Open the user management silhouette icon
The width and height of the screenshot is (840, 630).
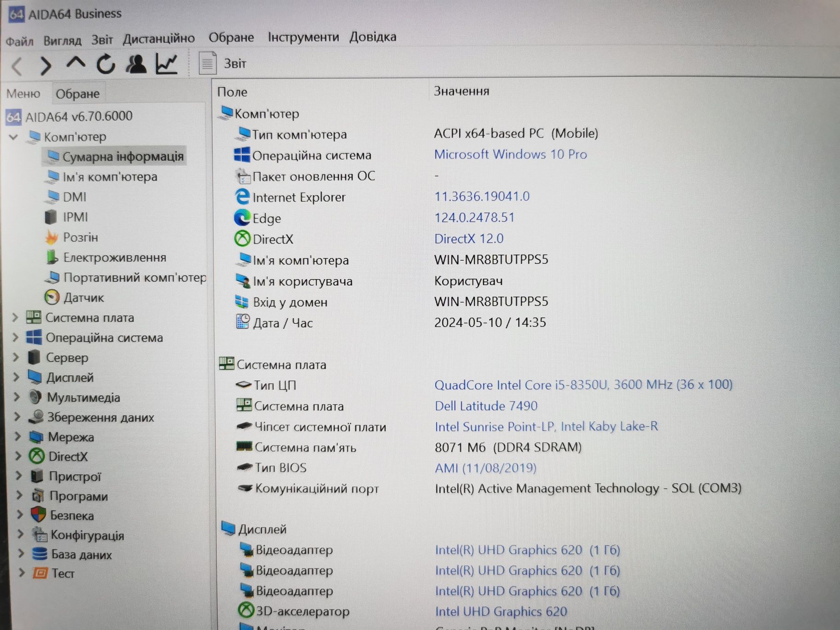click(136, 64)
